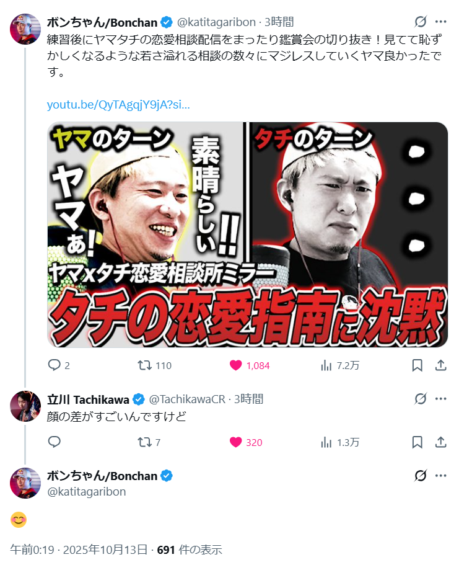Screen dimensions: 459x570
Task: Like the tweet with 1,084 likes
Action: (236, 365)
